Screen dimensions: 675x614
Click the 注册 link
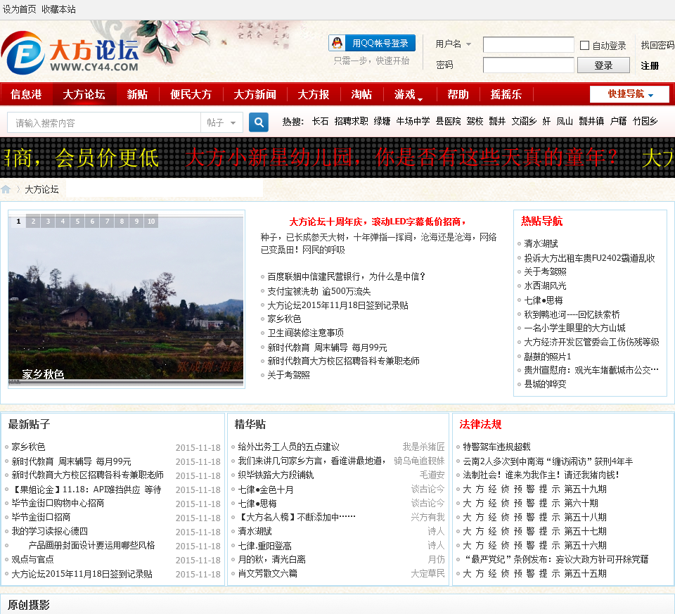tap(650, 65)
